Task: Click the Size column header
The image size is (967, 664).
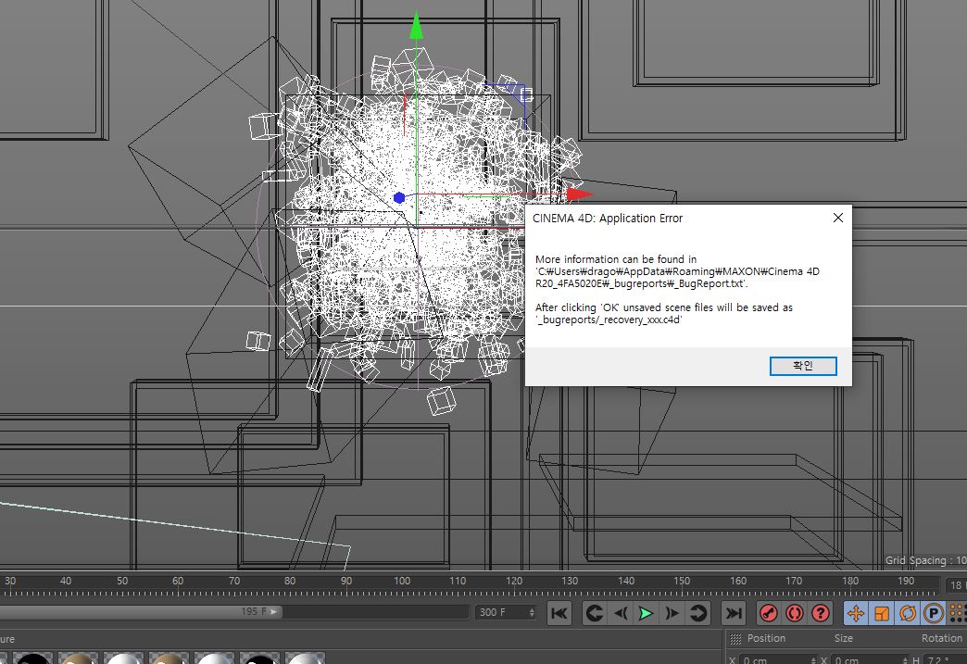Action: click(x=843, y=638)
